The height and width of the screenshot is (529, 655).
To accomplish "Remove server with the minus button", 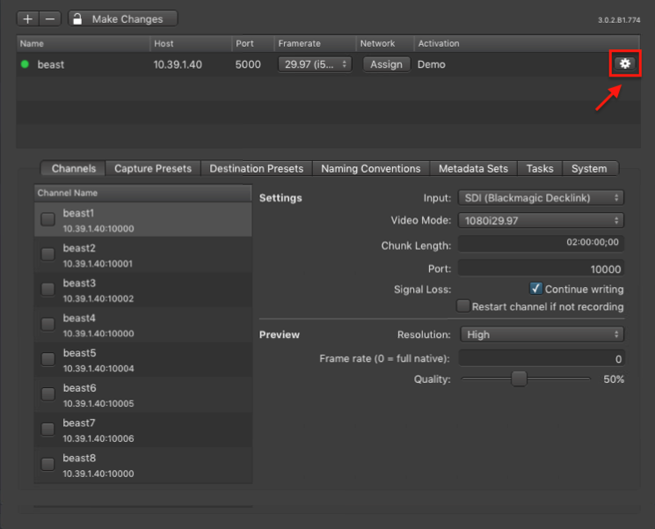I will point(50,18).
